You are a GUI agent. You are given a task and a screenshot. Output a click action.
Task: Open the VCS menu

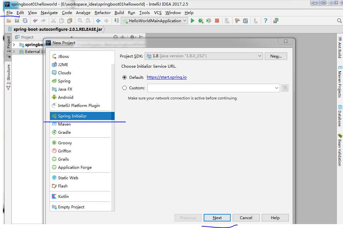click(158, 13)
